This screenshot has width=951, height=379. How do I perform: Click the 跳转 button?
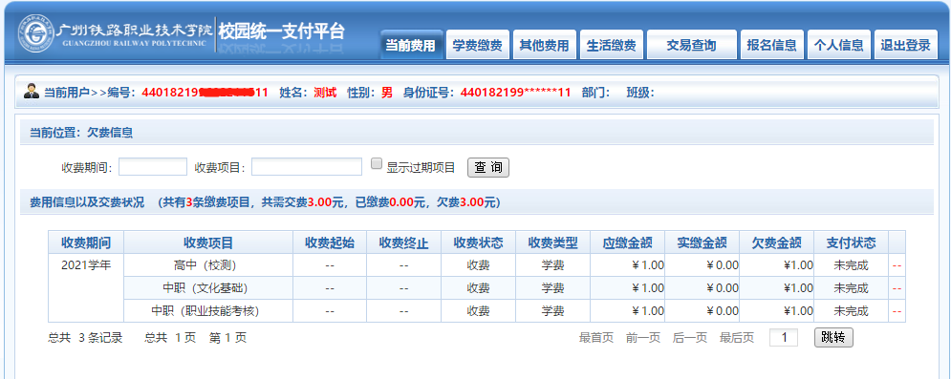[833, 337]
